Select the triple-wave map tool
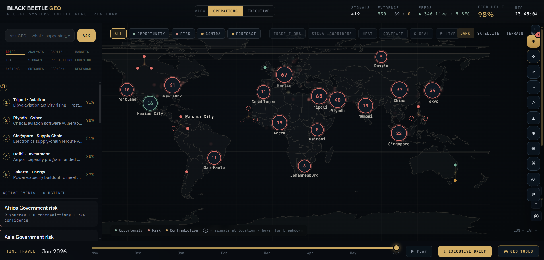The image size is (544, 260). (533, 164)
